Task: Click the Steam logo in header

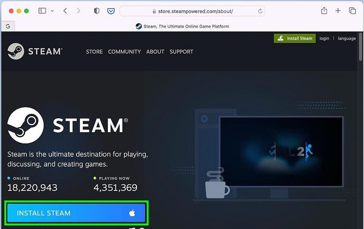Action: (x=35, y=51)
